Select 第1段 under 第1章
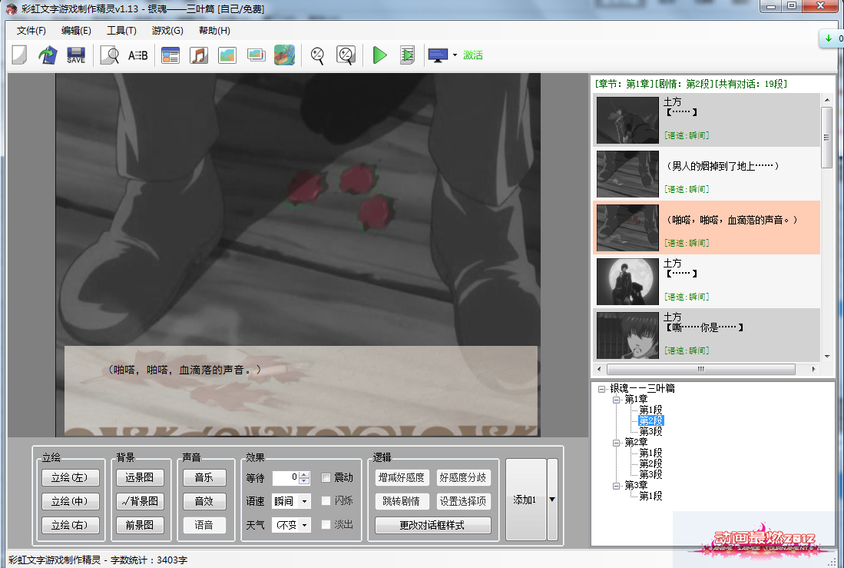This screenshot has height=568, width=844. click(650, 410)
